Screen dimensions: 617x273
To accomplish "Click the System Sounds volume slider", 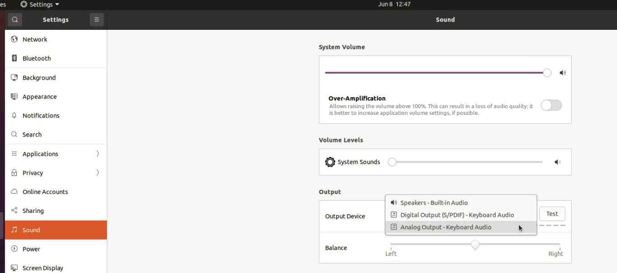I will 465,162.
